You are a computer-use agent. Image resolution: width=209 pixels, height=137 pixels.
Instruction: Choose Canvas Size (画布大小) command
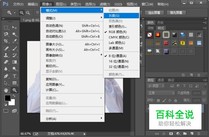[x=72, y=50]
